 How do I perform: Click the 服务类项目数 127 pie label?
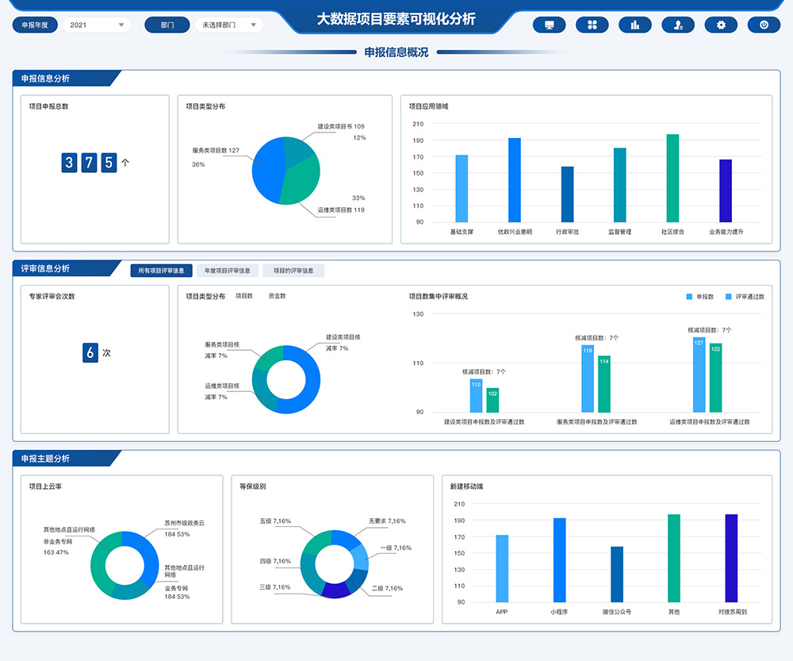click(216, 150)
